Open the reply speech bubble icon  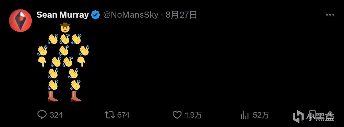pos(42,115)
